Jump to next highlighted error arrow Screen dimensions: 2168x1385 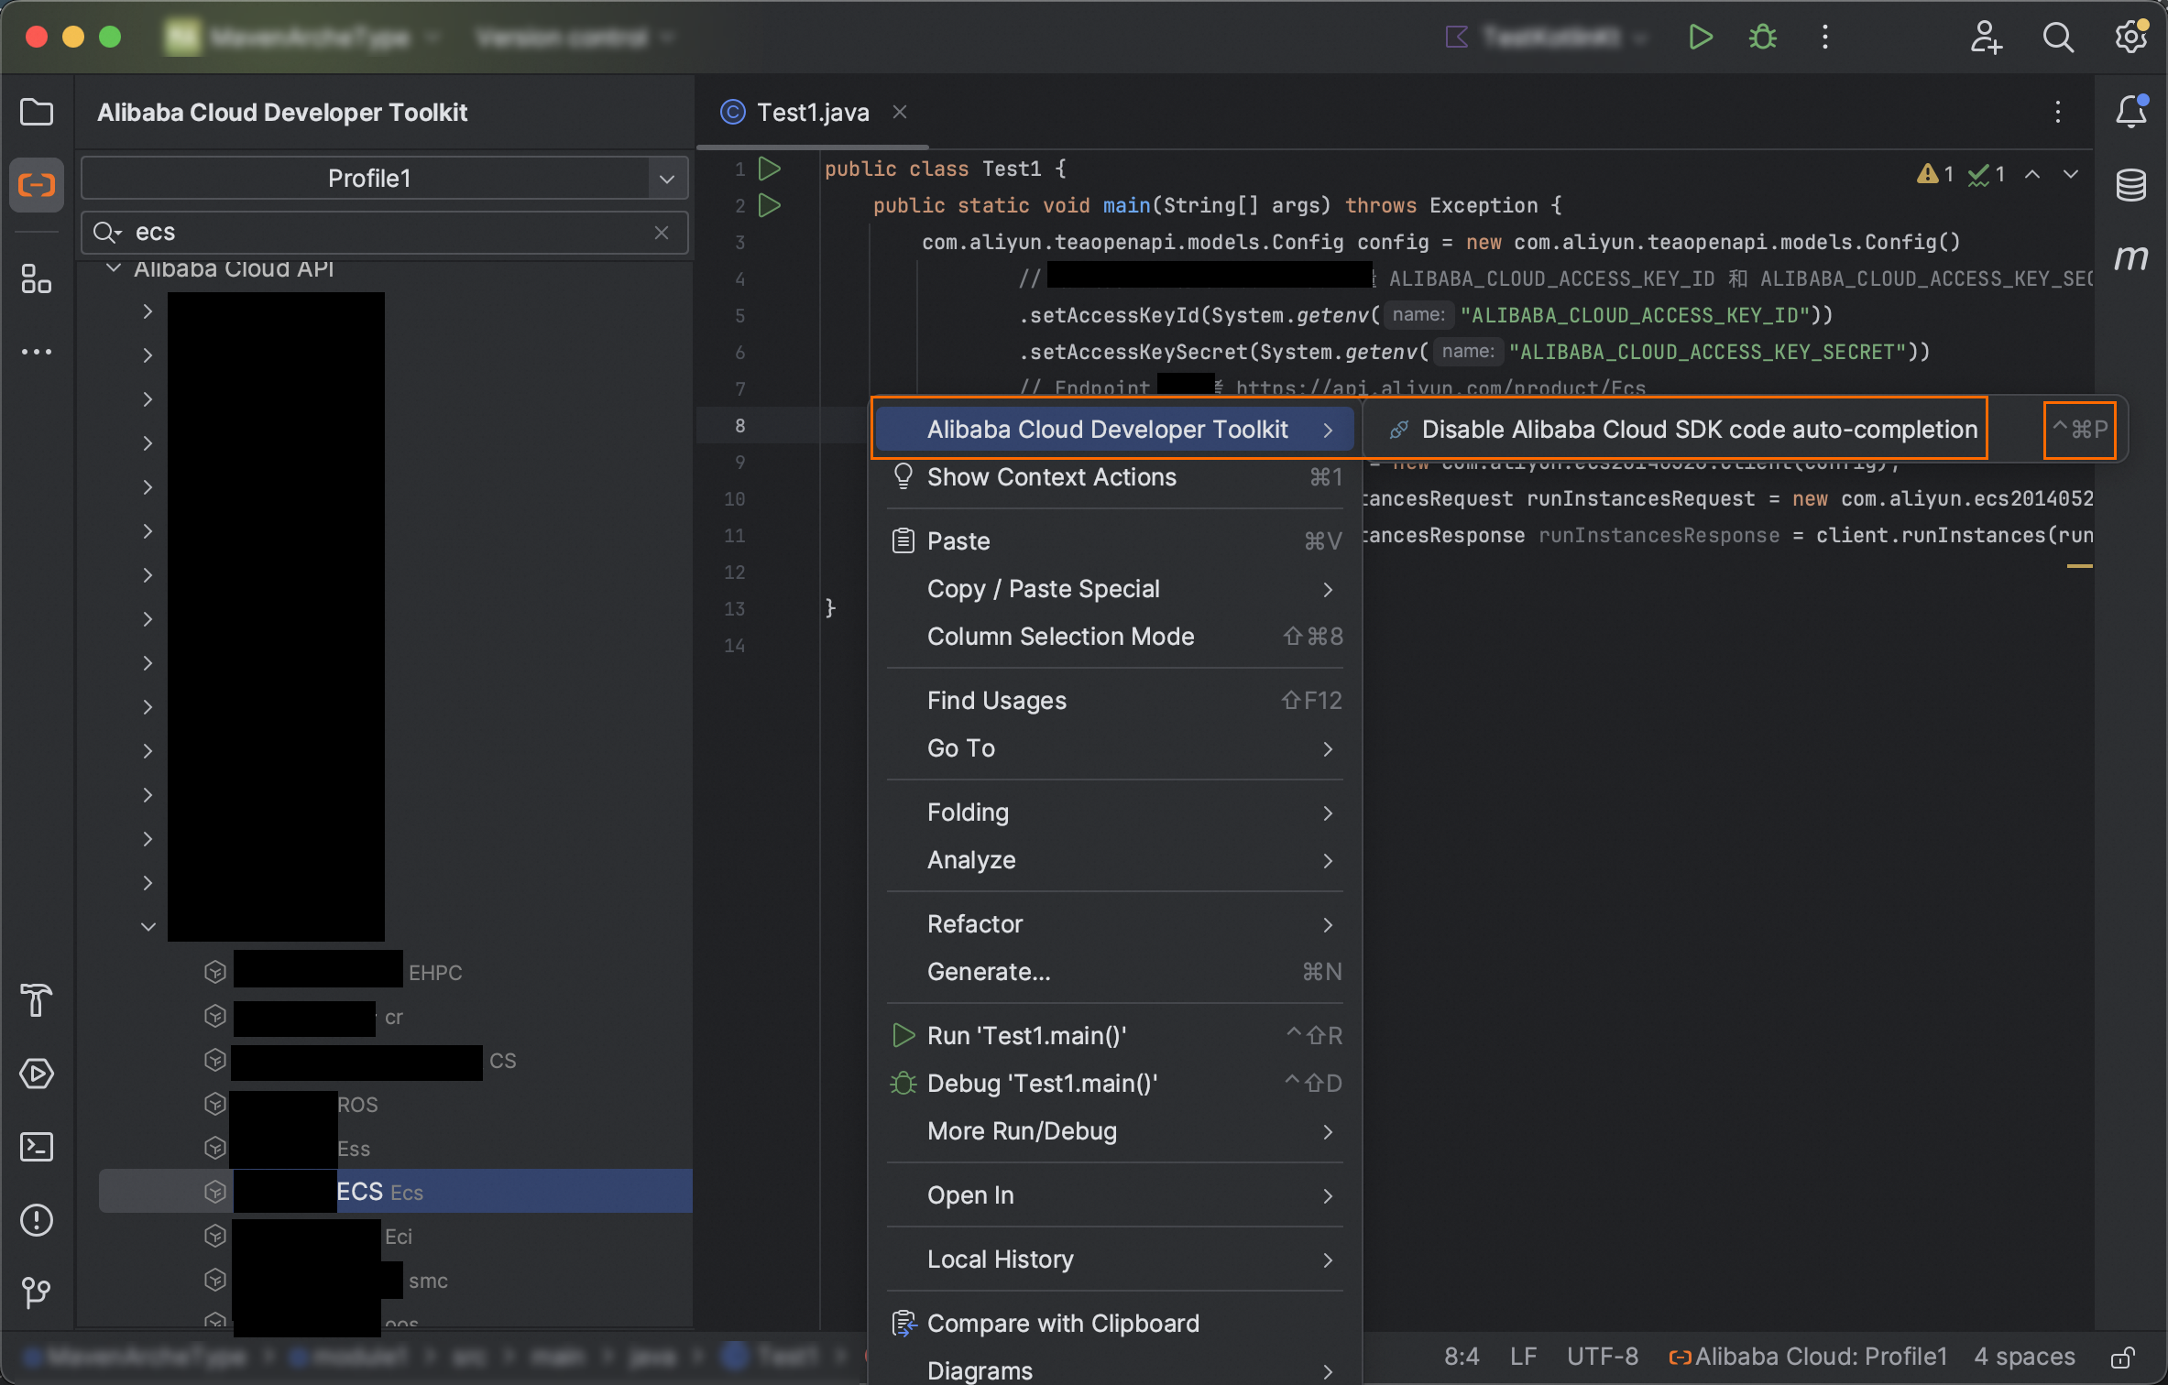(2071, 174)
